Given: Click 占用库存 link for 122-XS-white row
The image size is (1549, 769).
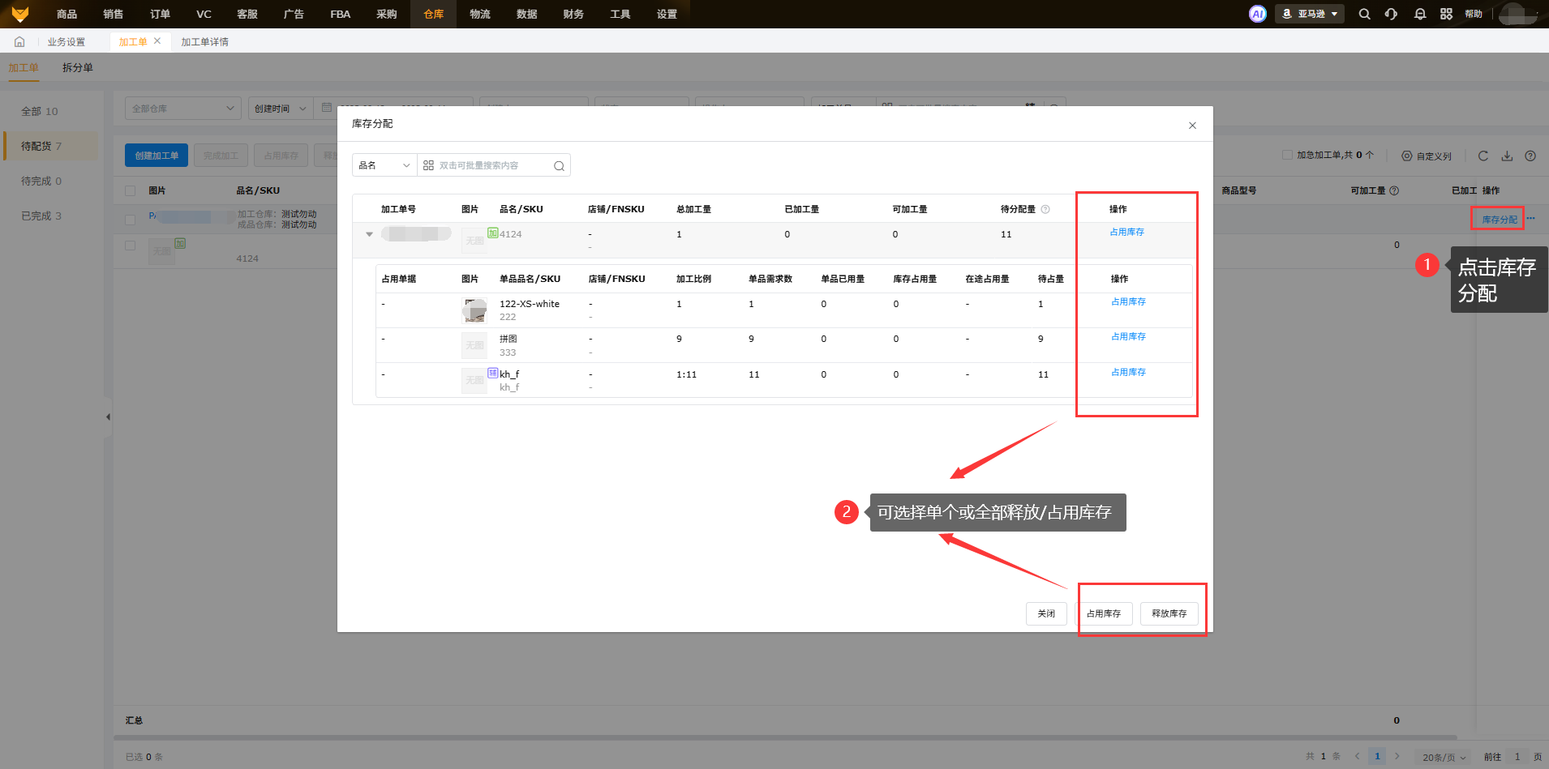Looking at the screenshot, I should coord(1128,301).
